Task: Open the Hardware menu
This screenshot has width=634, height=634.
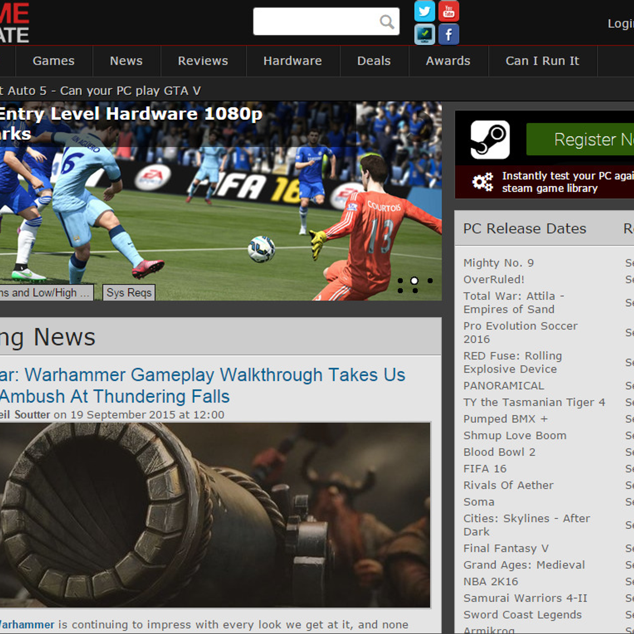Action: point(292,61)
